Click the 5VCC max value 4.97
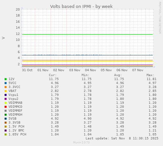This screenshot has height=146, width=163. 153,83
